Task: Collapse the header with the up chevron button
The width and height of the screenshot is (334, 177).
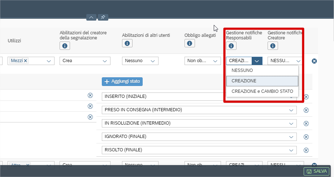Action: [91, 17]
